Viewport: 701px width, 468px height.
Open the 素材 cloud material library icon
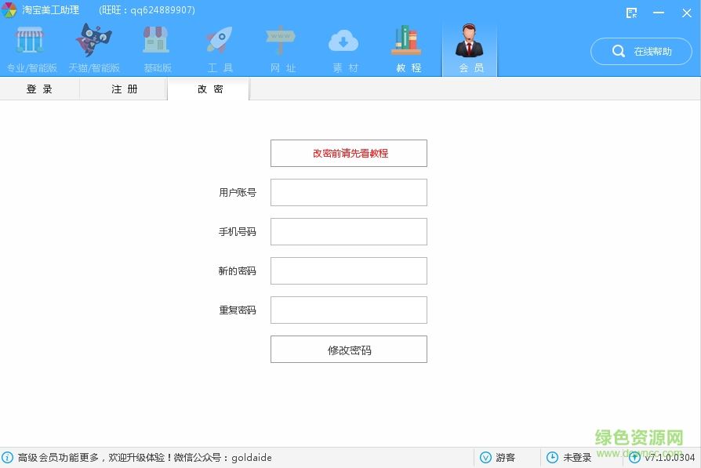tap(343, 39)
